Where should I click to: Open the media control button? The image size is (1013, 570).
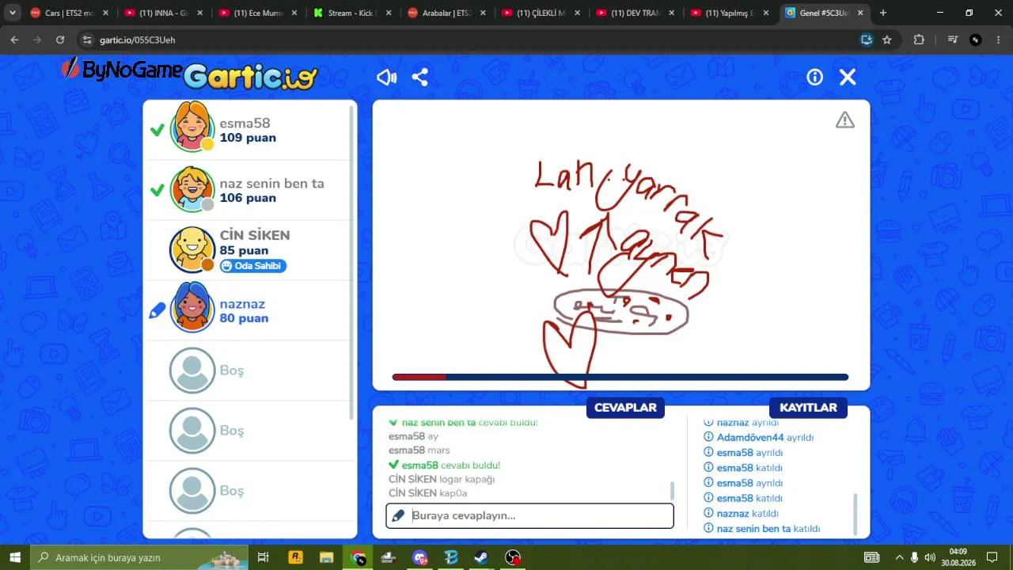click(x=953, y=40)
